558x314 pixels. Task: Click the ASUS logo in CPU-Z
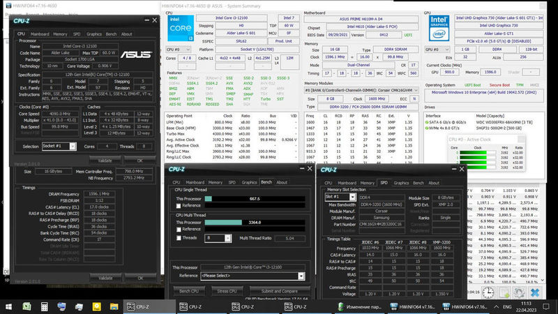[x=135, y=54]
